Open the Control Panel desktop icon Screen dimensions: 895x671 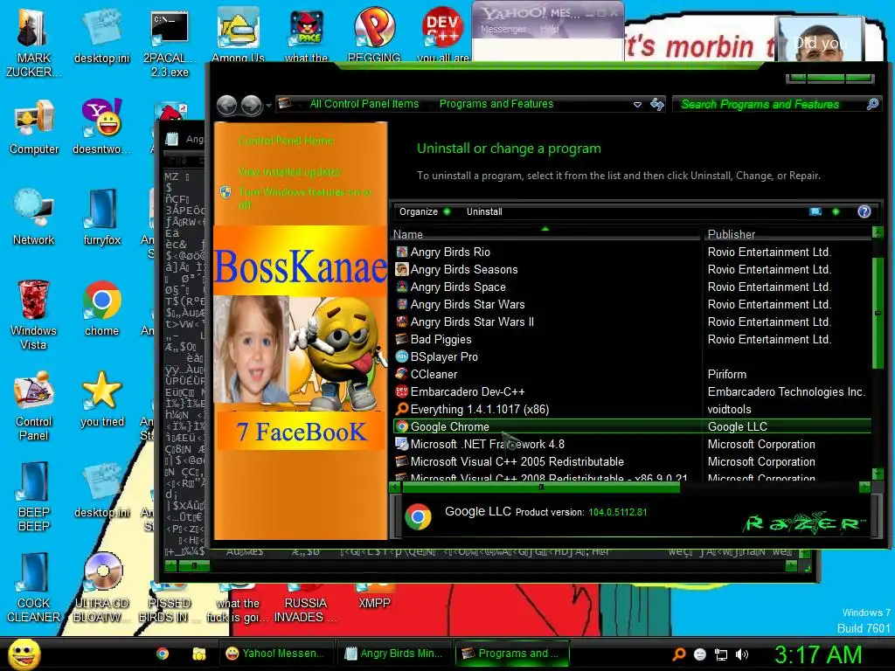coord(34,405)
